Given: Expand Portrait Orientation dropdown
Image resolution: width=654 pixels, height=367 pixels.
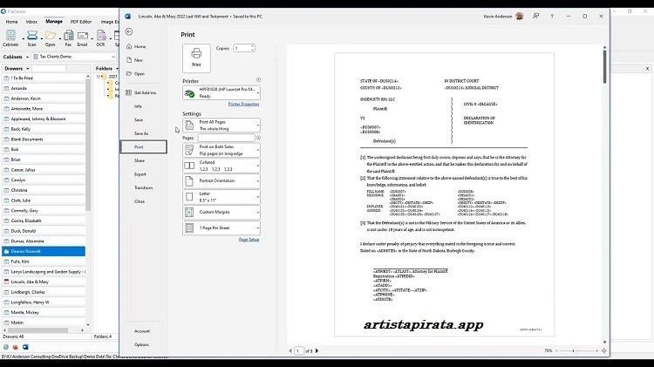Looking at the screenshot, I should click(x=221, y=181).
